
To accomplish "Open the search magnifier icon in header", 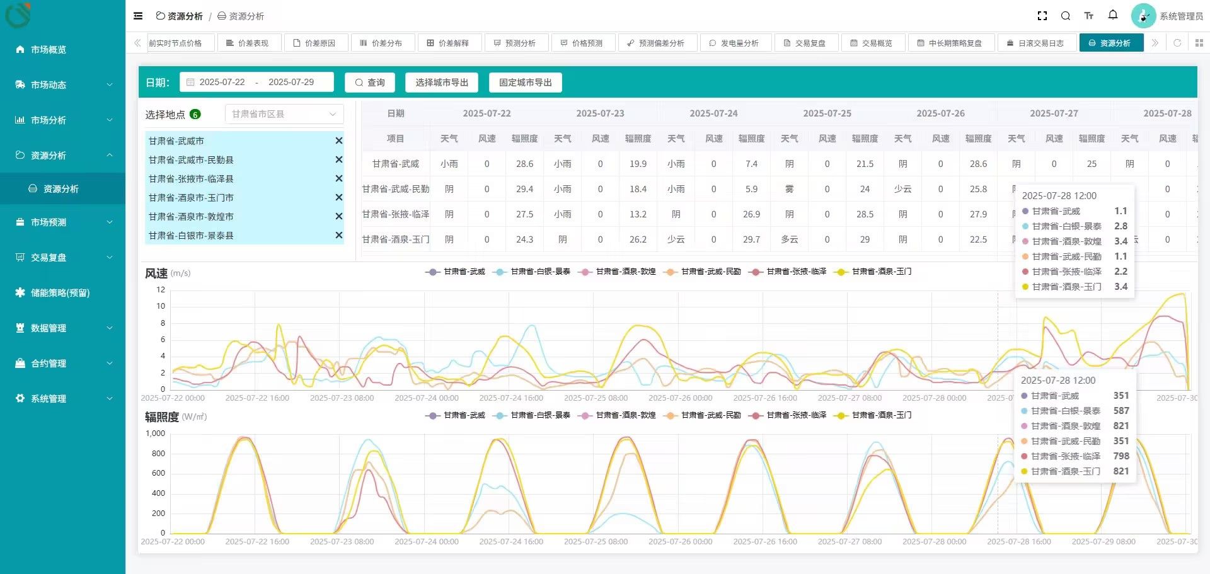I will 1066,16.
